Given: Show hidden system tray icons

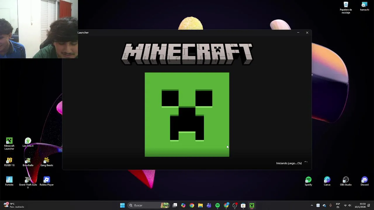Looking at the screenshot, I should (312, 205).
